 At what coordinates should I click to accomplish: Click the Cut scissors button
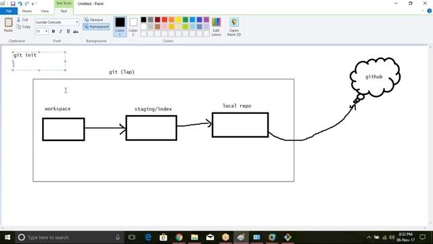[22, 20]
